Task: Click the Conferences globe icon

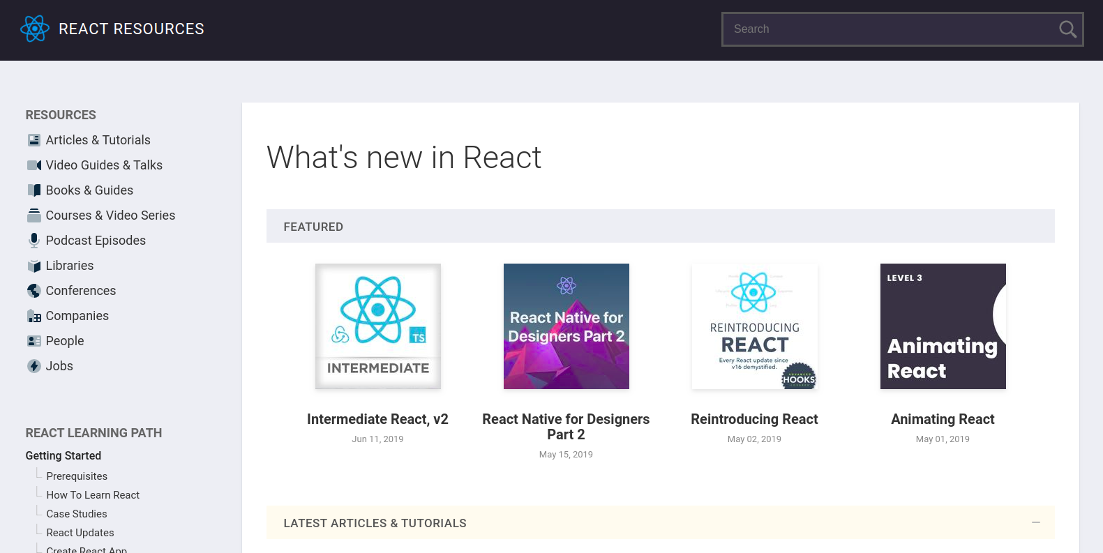Action: point(33,291)
